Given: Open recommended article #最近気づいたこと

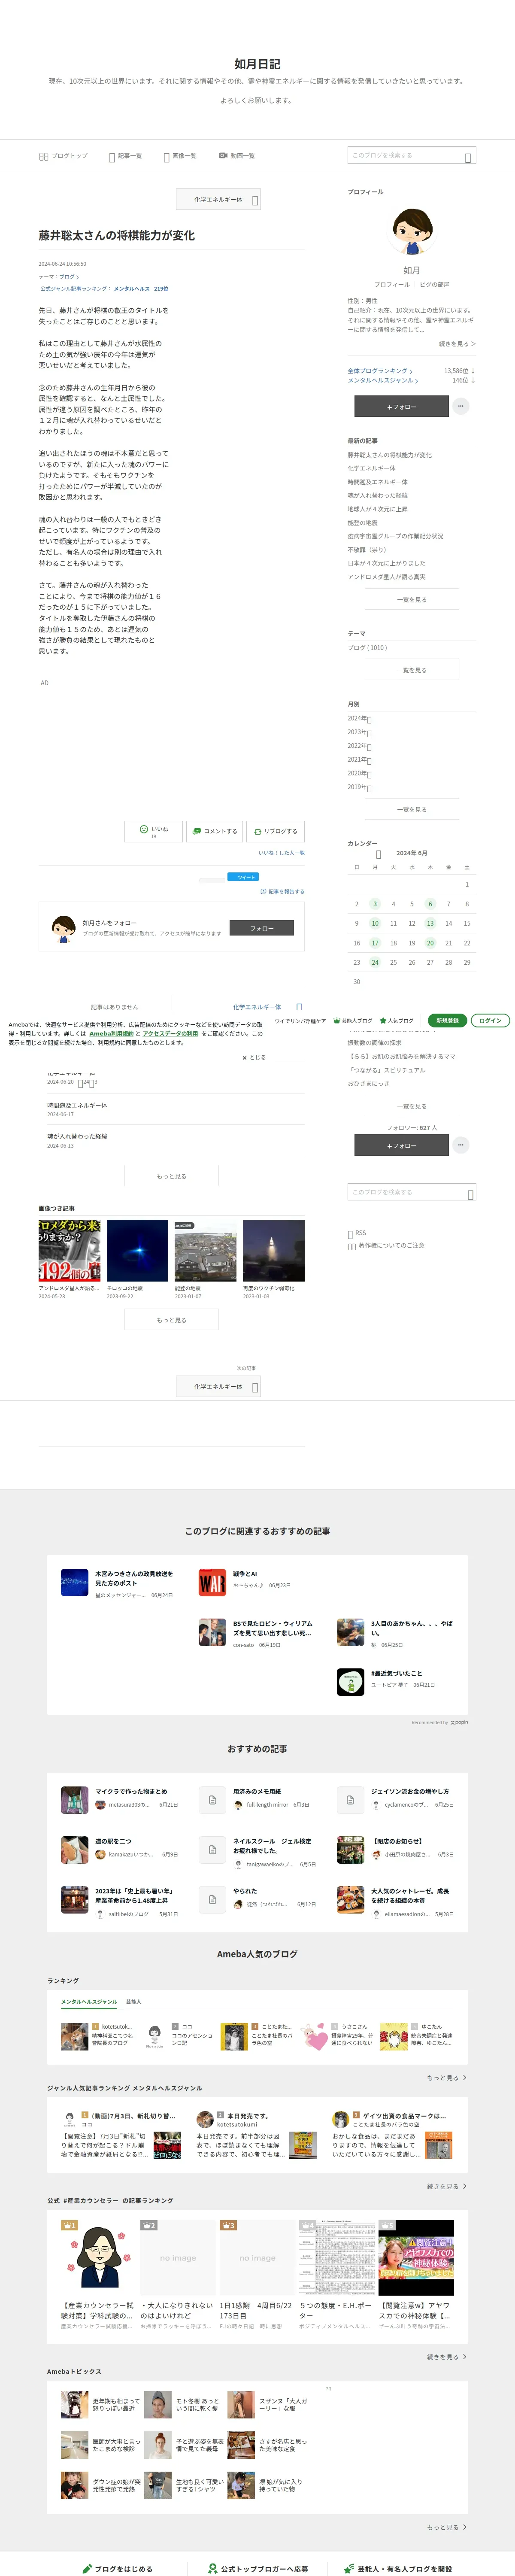Looking at the screenshot, I should click(396, 1673).
